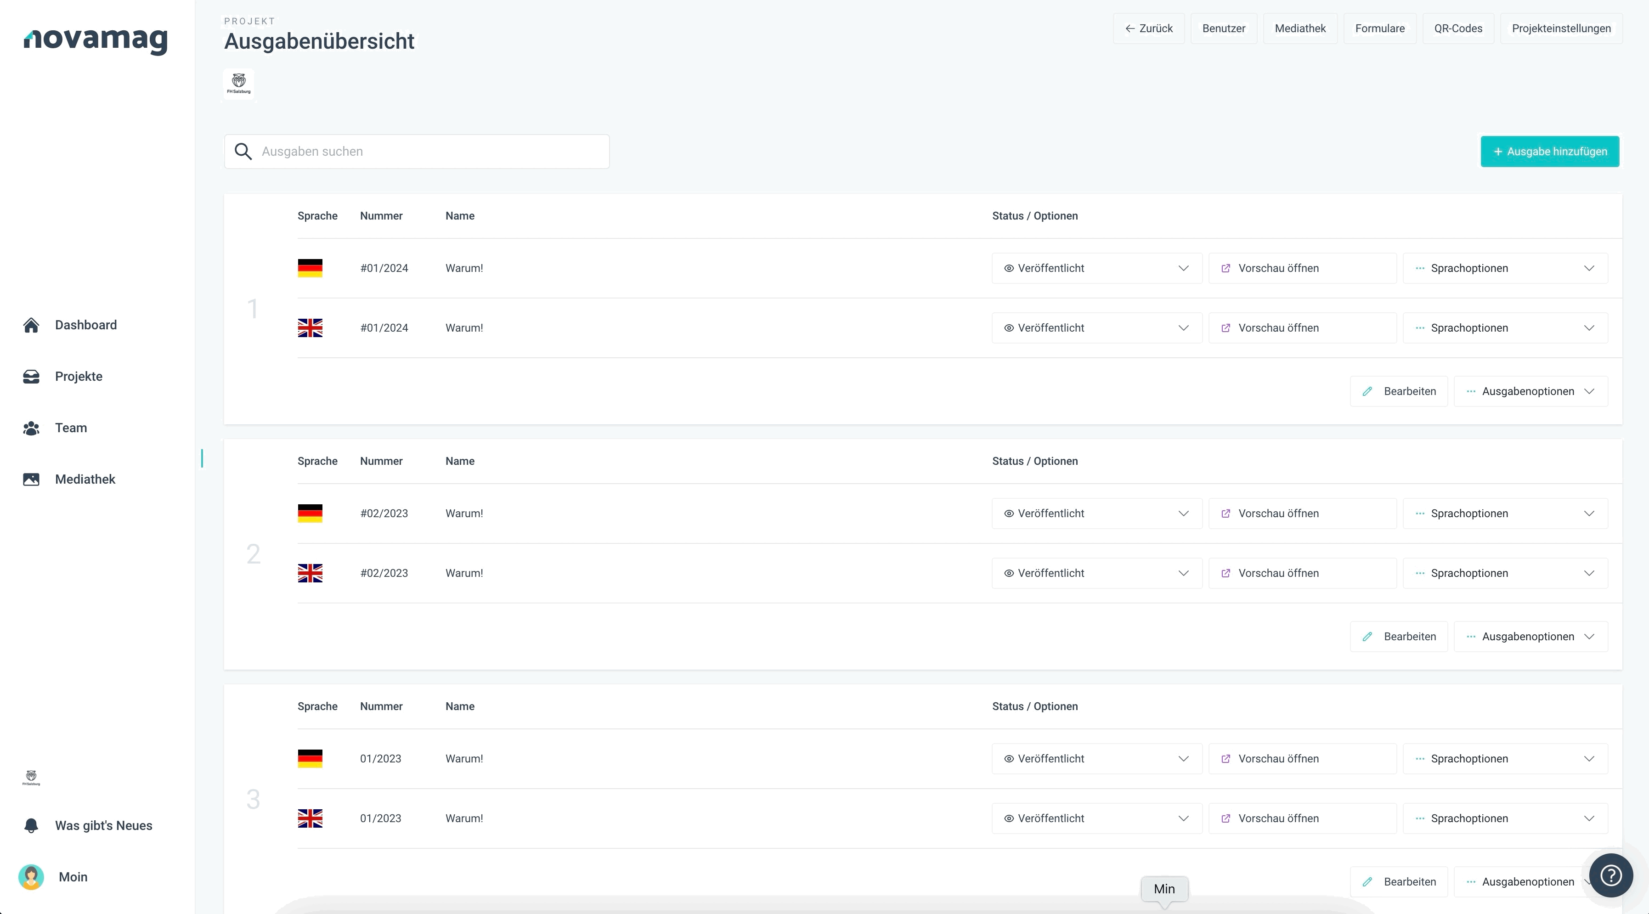Viewport: 1649px width, 914px height.
Task: Open Was gibt's Neues notifications
Action: [x=88, y=826]
